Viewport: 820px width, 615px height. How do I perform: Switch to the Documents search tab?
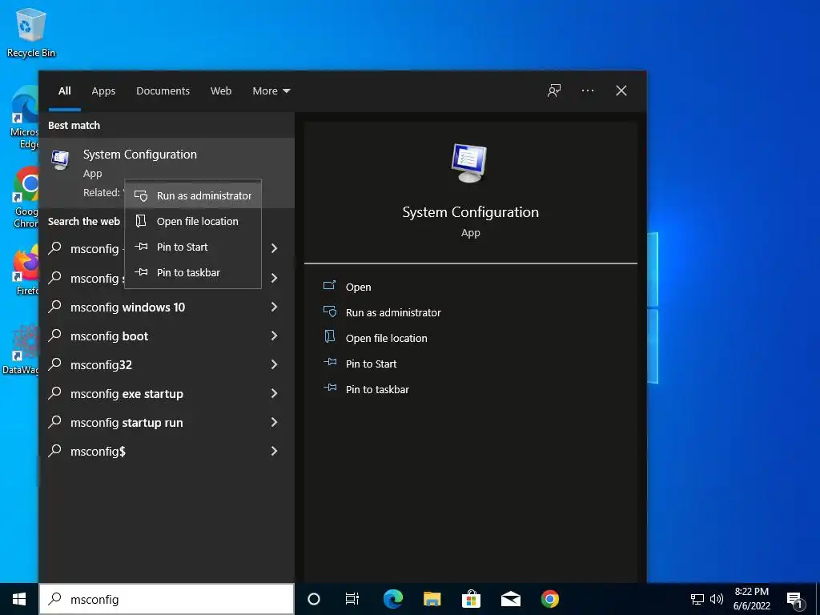(x=163, y=91)
